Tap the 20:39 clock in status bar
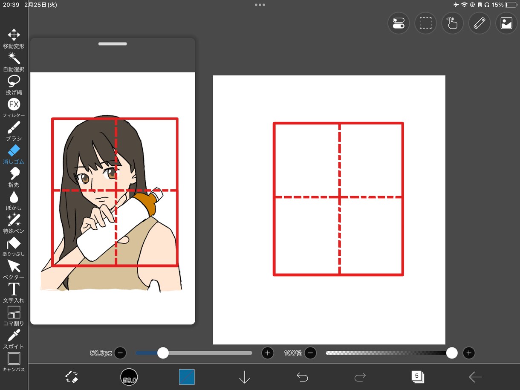This screenshot has height=390, width=520. (11, 5)
